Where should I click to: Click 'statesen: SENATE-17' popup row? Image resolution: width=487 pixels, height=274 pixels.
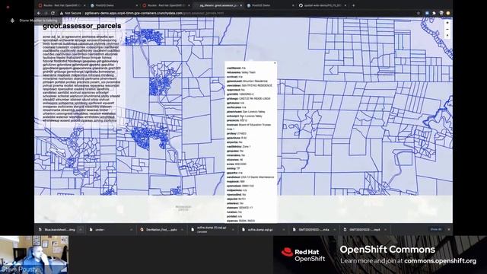240,208
